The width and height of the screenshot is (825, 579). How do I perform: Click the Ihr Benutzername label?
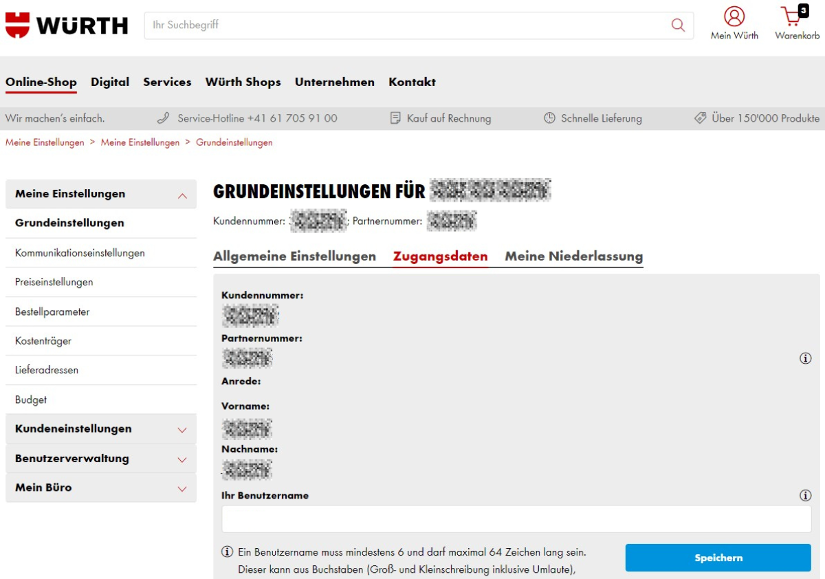265,495
